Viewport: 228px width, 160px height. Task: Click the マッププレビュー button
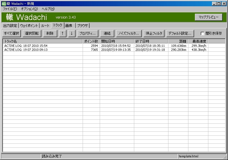pos(209,17)
